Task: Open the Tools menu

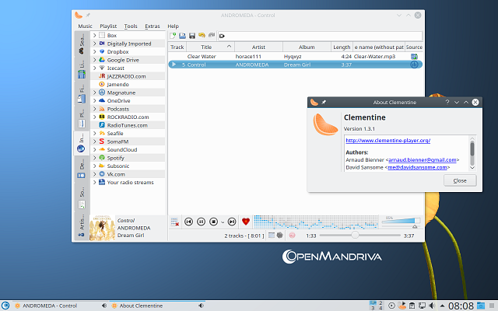Action: point(131,26)
